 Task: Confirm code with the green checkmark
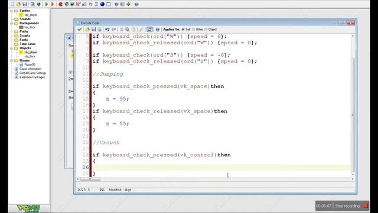coord(79,29)
